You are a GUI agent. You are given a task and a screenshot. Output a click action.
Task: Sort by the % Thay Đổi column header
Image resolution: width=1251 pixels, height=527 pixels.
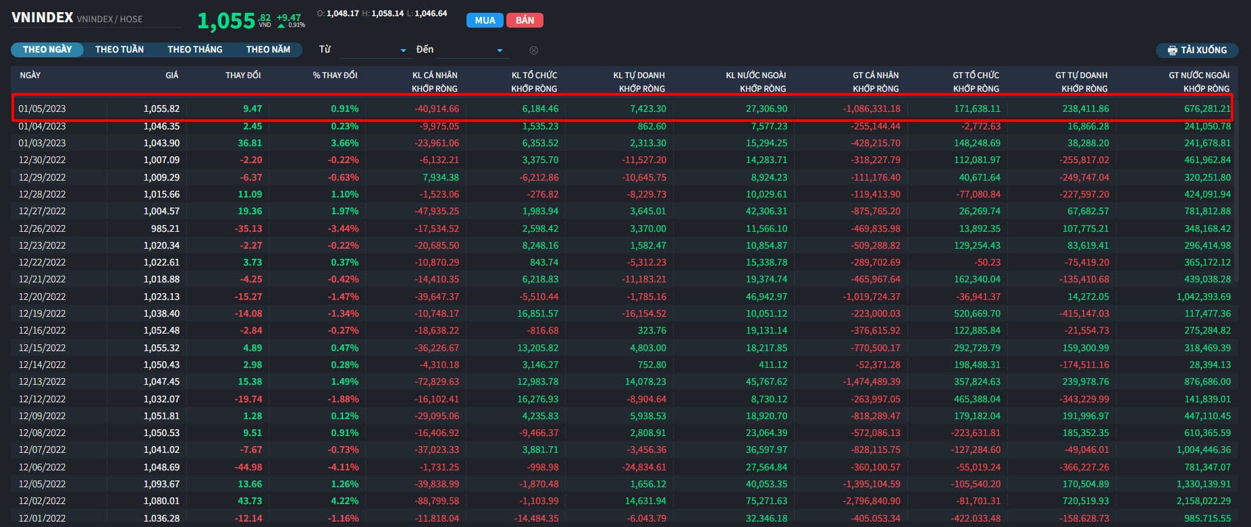point(335,75)
